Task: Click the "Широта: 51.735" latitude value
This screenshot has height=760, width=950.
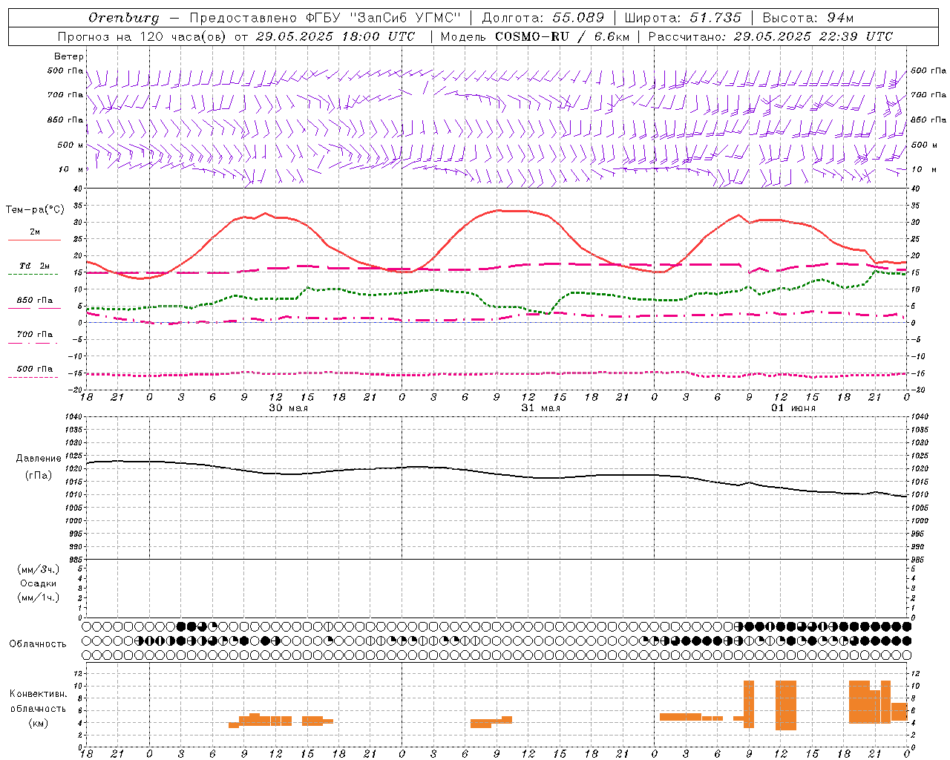Action: tap(683, 18)
